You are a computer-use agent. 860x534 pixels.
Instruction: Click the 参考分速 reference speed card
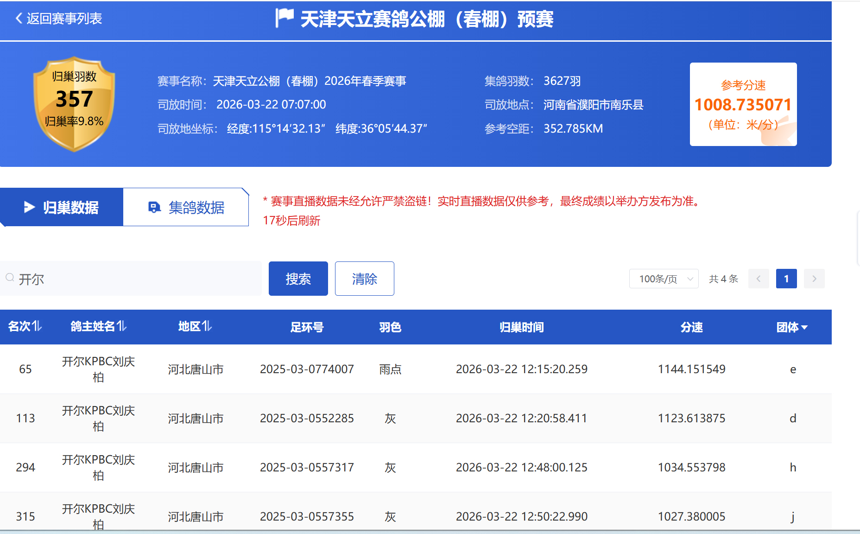[x=743, y=104]
